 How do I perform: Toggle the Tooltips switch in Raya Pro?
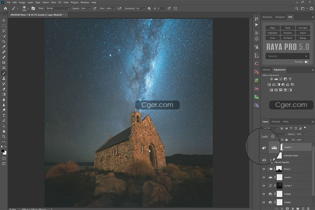[306, 62]
